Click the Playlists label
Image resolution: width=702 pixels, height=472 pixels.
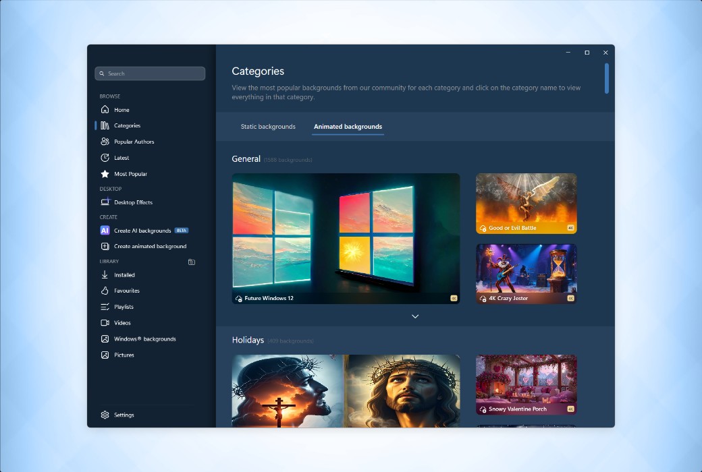124,307
